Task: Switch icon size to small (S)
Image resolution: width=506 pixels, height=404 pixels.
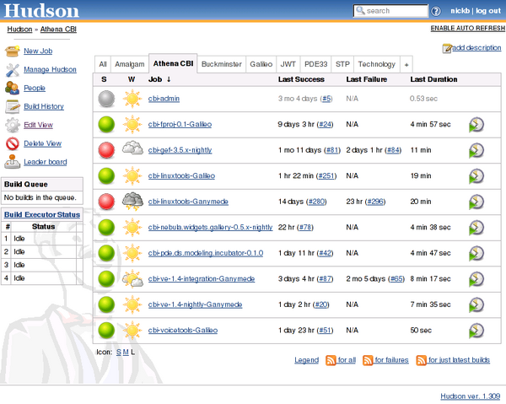Action: 118,351
